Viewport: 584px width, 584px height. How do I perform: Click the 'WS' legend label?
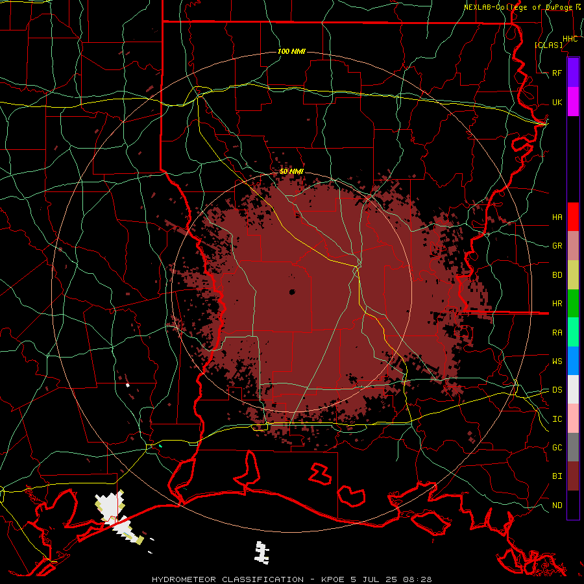[557, 361]
